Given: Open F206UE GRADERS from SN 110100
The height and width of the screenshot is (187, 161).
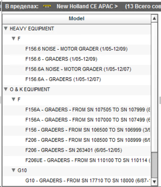Looking at the screenshot, I should [88, 160].
